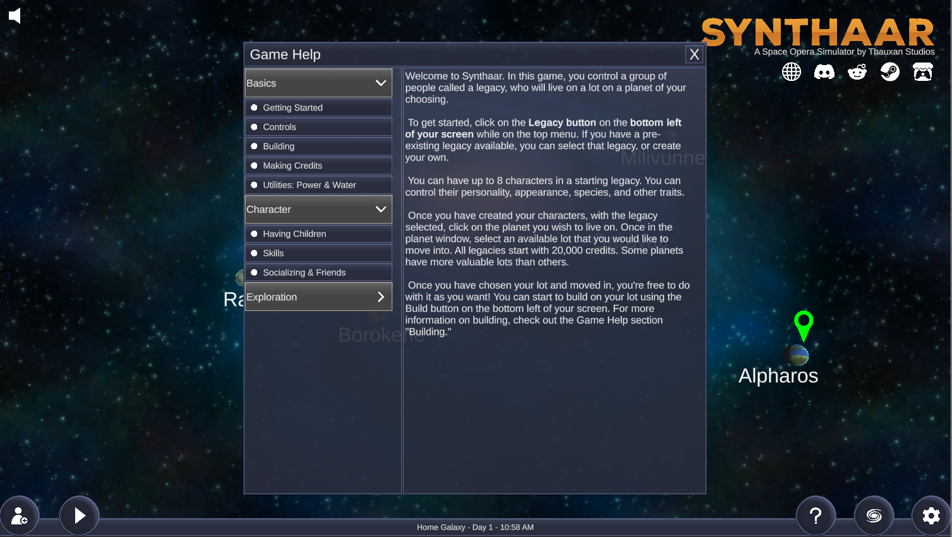This screenshot has width=952, height=537.
Task: Open the Having Children help topic
Action: pyautogui.click(x=318, y=234)
